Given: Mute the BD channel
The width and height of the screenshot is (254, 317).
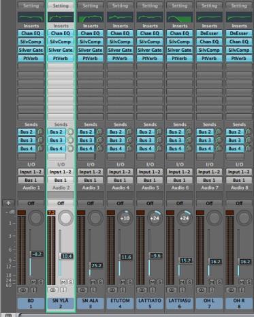Looking at the screenshot, I should pos(33,282).
